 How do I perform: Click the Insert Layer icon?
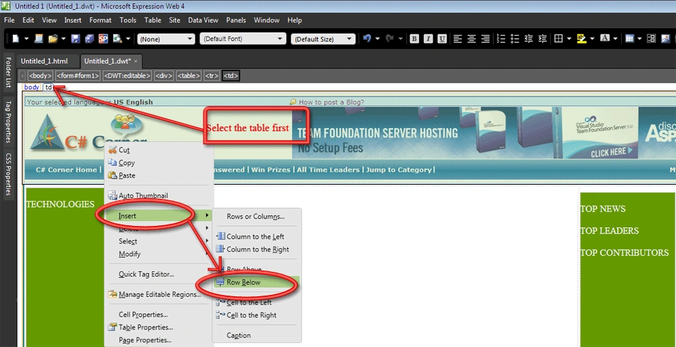[x=652, y=39]
